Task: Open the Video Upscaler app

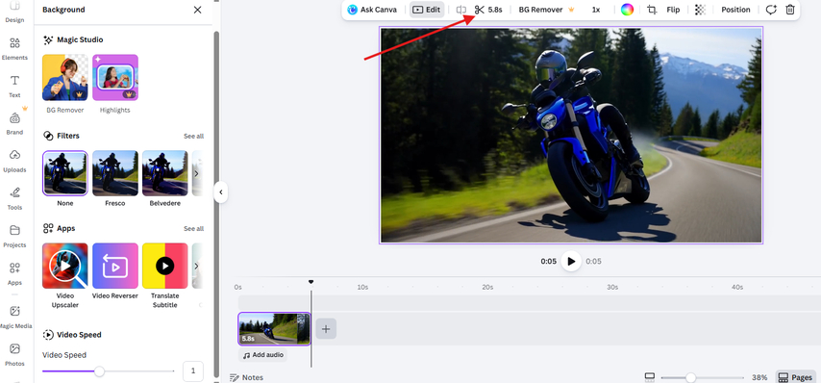Action: (x=65, y=266)
